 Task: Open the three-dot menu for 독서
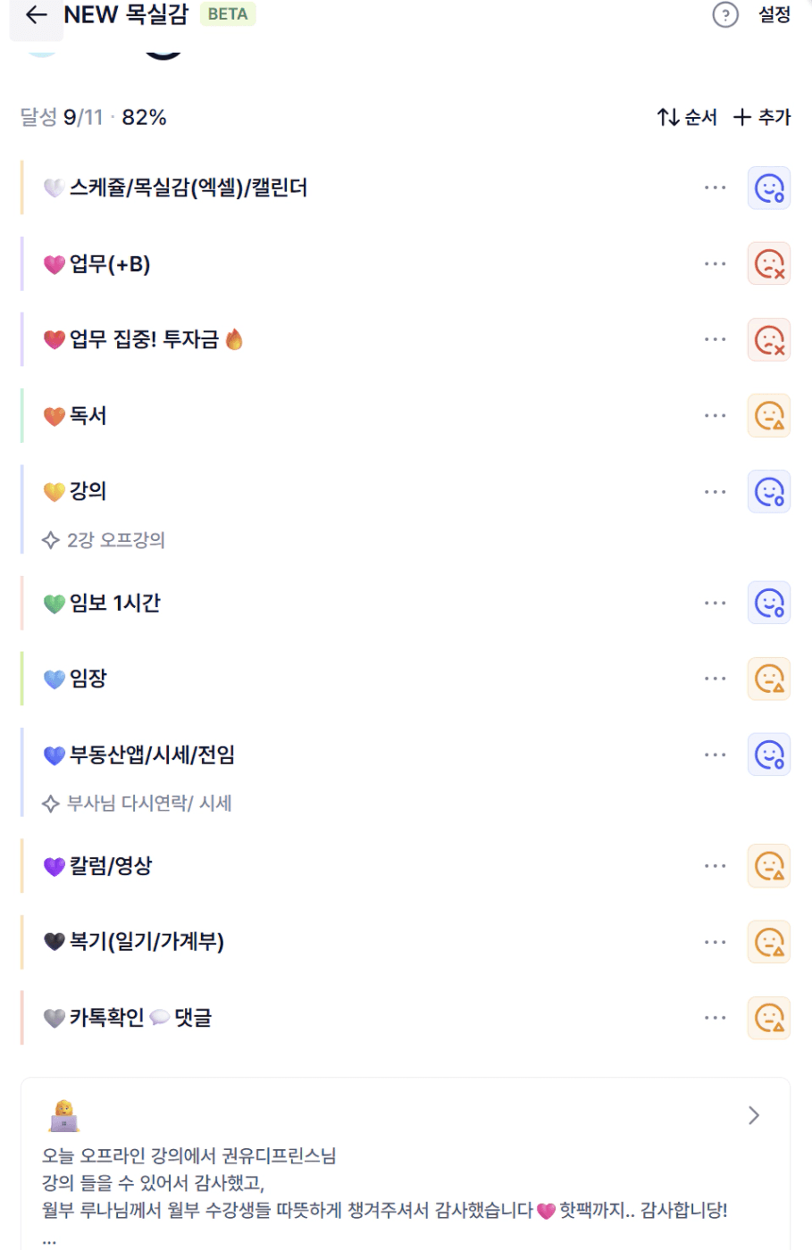pyautogui.click(x=715, y=416)
